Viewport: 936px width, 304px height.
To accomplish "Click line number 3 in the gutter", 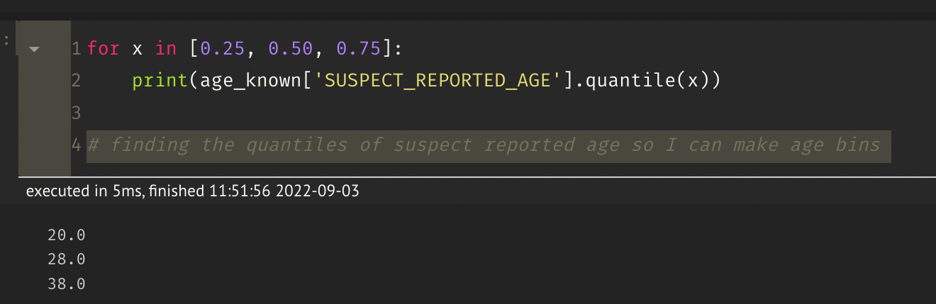I will (76, 113).
